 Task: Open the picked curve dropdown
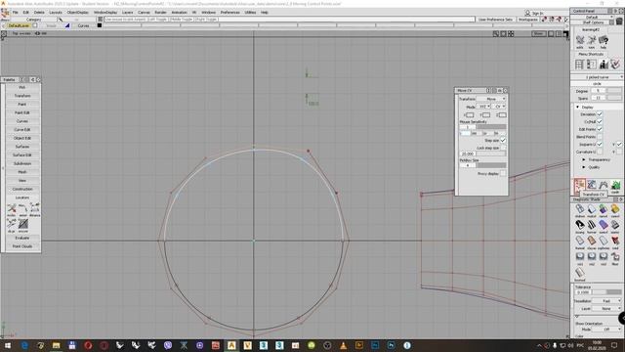[x=597, y=77]
